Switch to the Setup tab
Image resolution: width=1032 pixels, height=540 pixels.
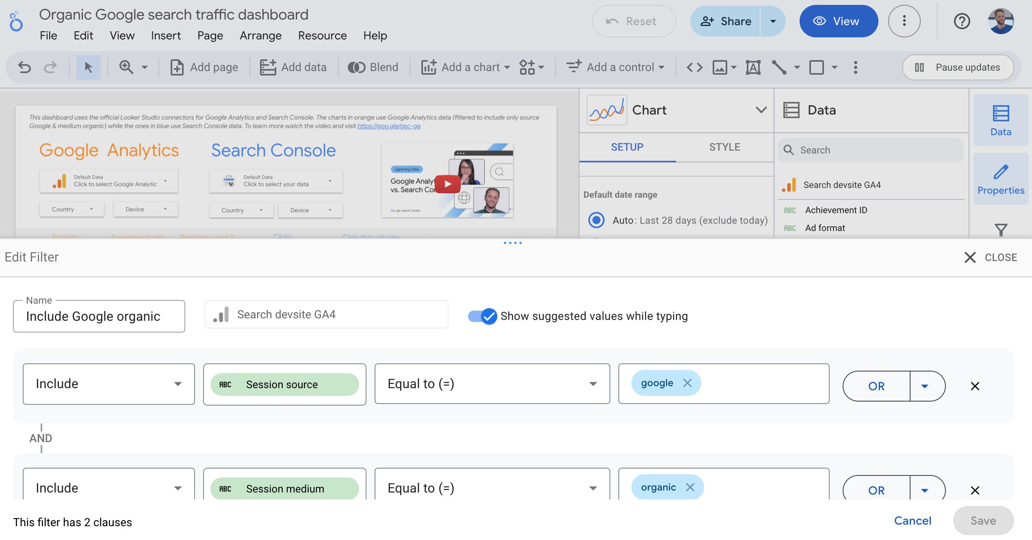[x=627, y=147]
